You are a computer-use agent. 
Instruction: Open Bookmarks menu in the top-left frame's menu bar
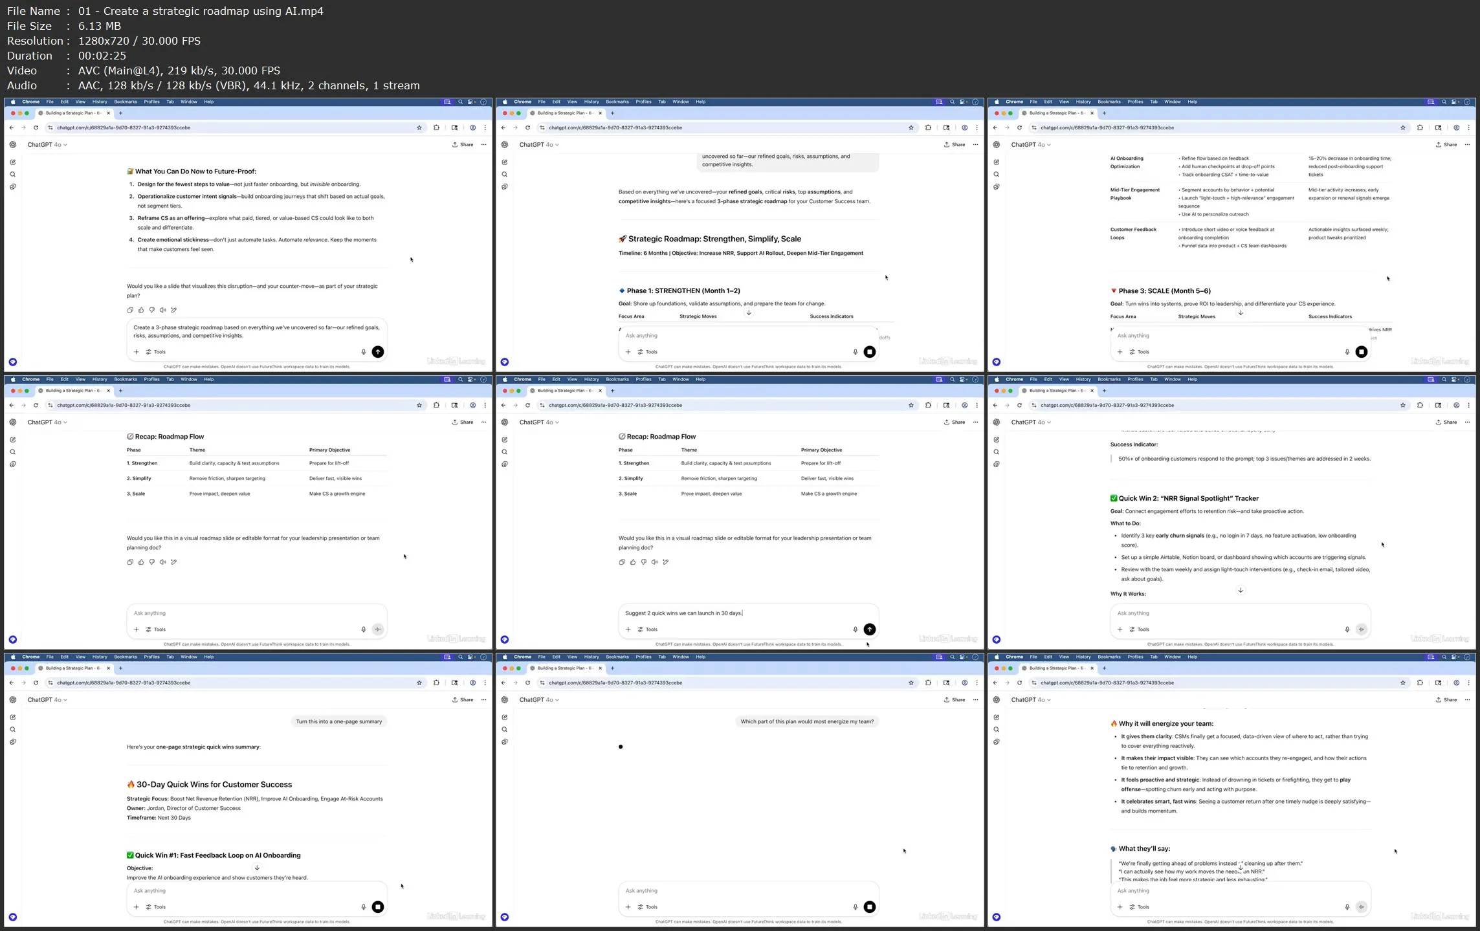click(x=126, y=102)
